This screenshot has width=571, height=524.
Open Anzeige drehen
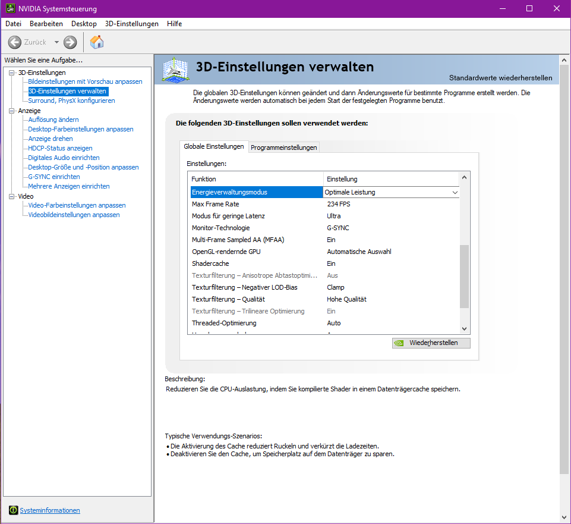click(51, 139)
